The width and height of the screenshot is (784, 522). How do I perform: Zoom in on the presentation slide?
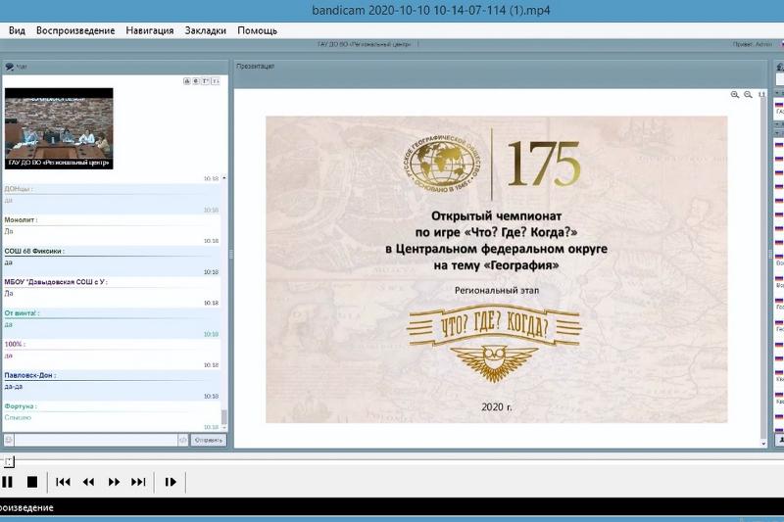coord(735,95)
